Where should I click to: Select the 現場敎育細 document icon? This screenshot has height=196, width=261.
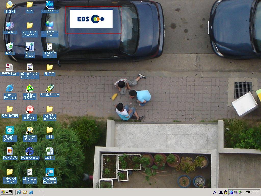(x=10, y=69)
